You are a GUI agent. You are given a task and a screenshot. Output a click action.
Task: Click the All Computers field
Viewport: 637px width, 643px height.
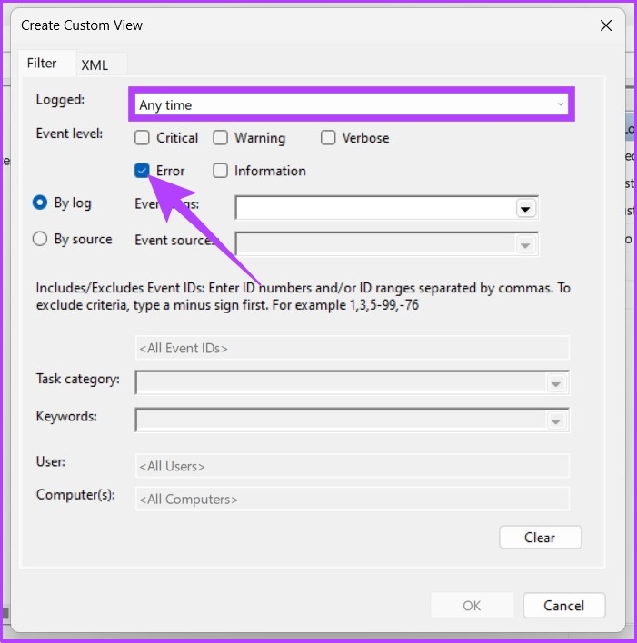tap(353, 499)
